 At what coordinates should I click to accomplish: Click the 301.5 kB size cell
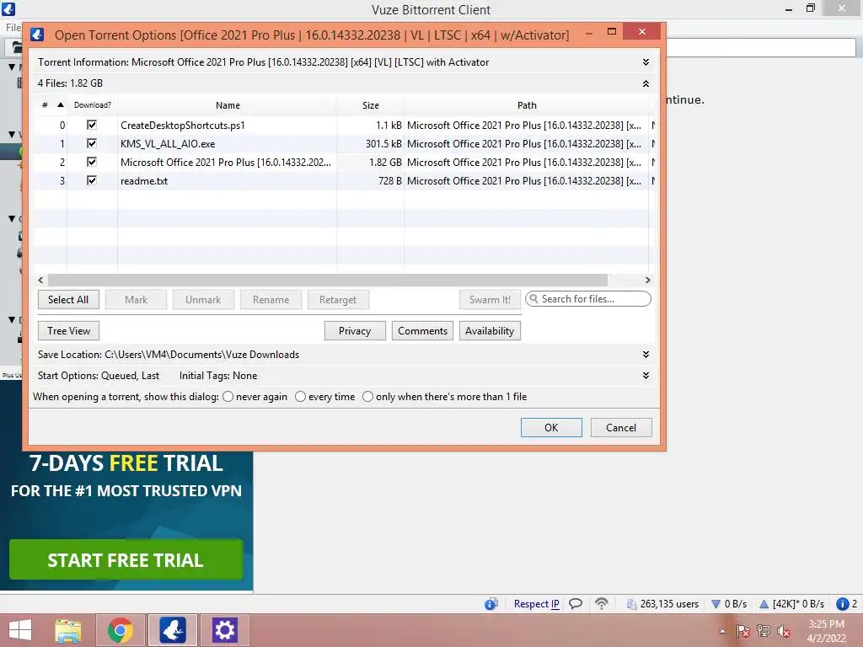pyautogui.click(x=370, y=143)
